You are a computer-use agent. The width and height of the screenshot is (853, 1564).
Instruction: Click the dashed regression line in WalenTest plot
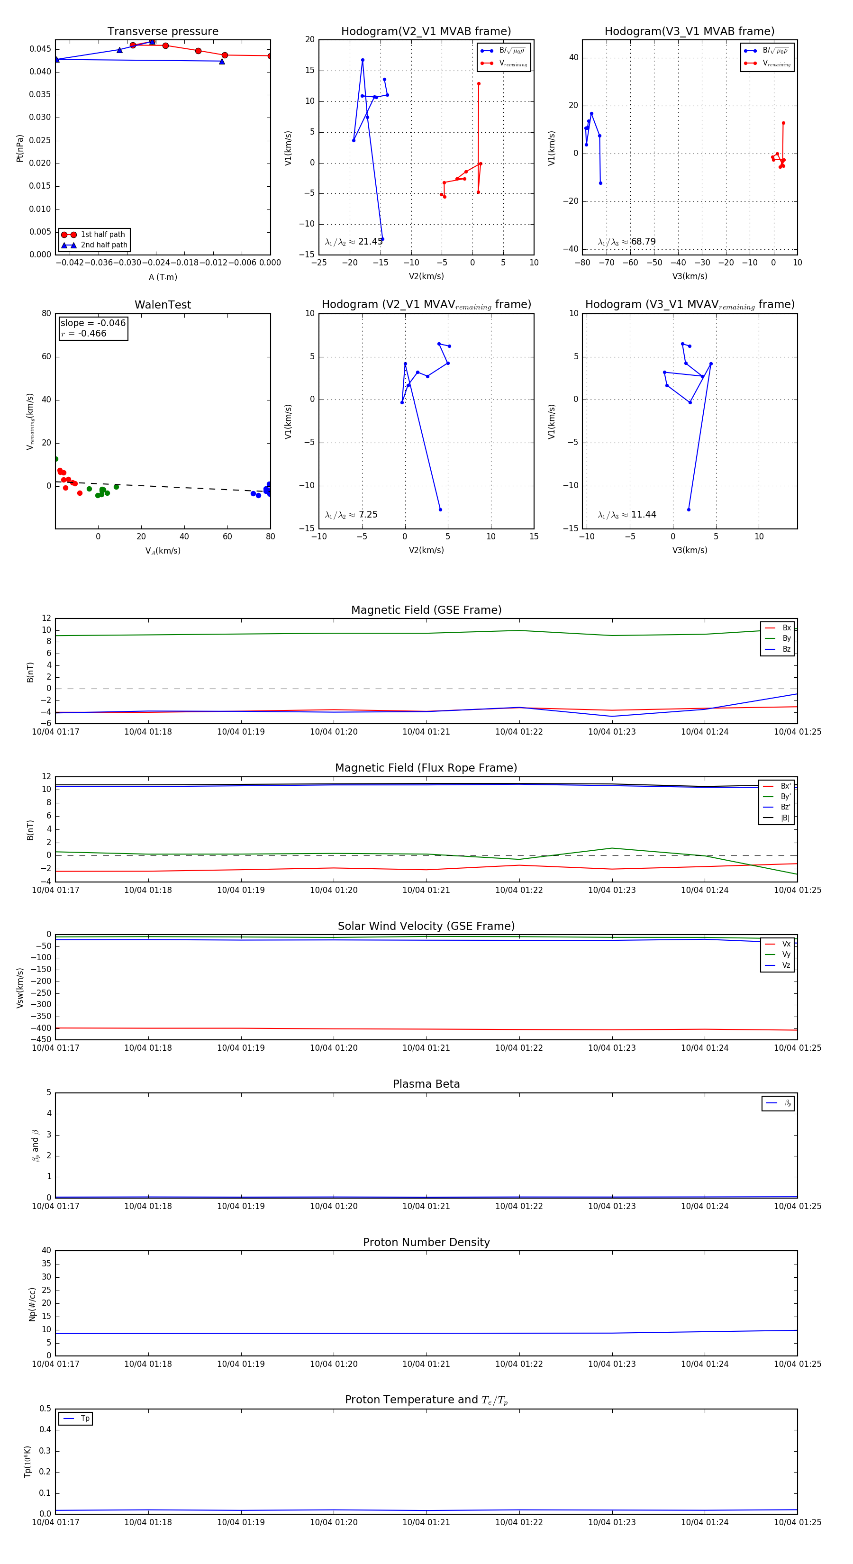point(163,486)
